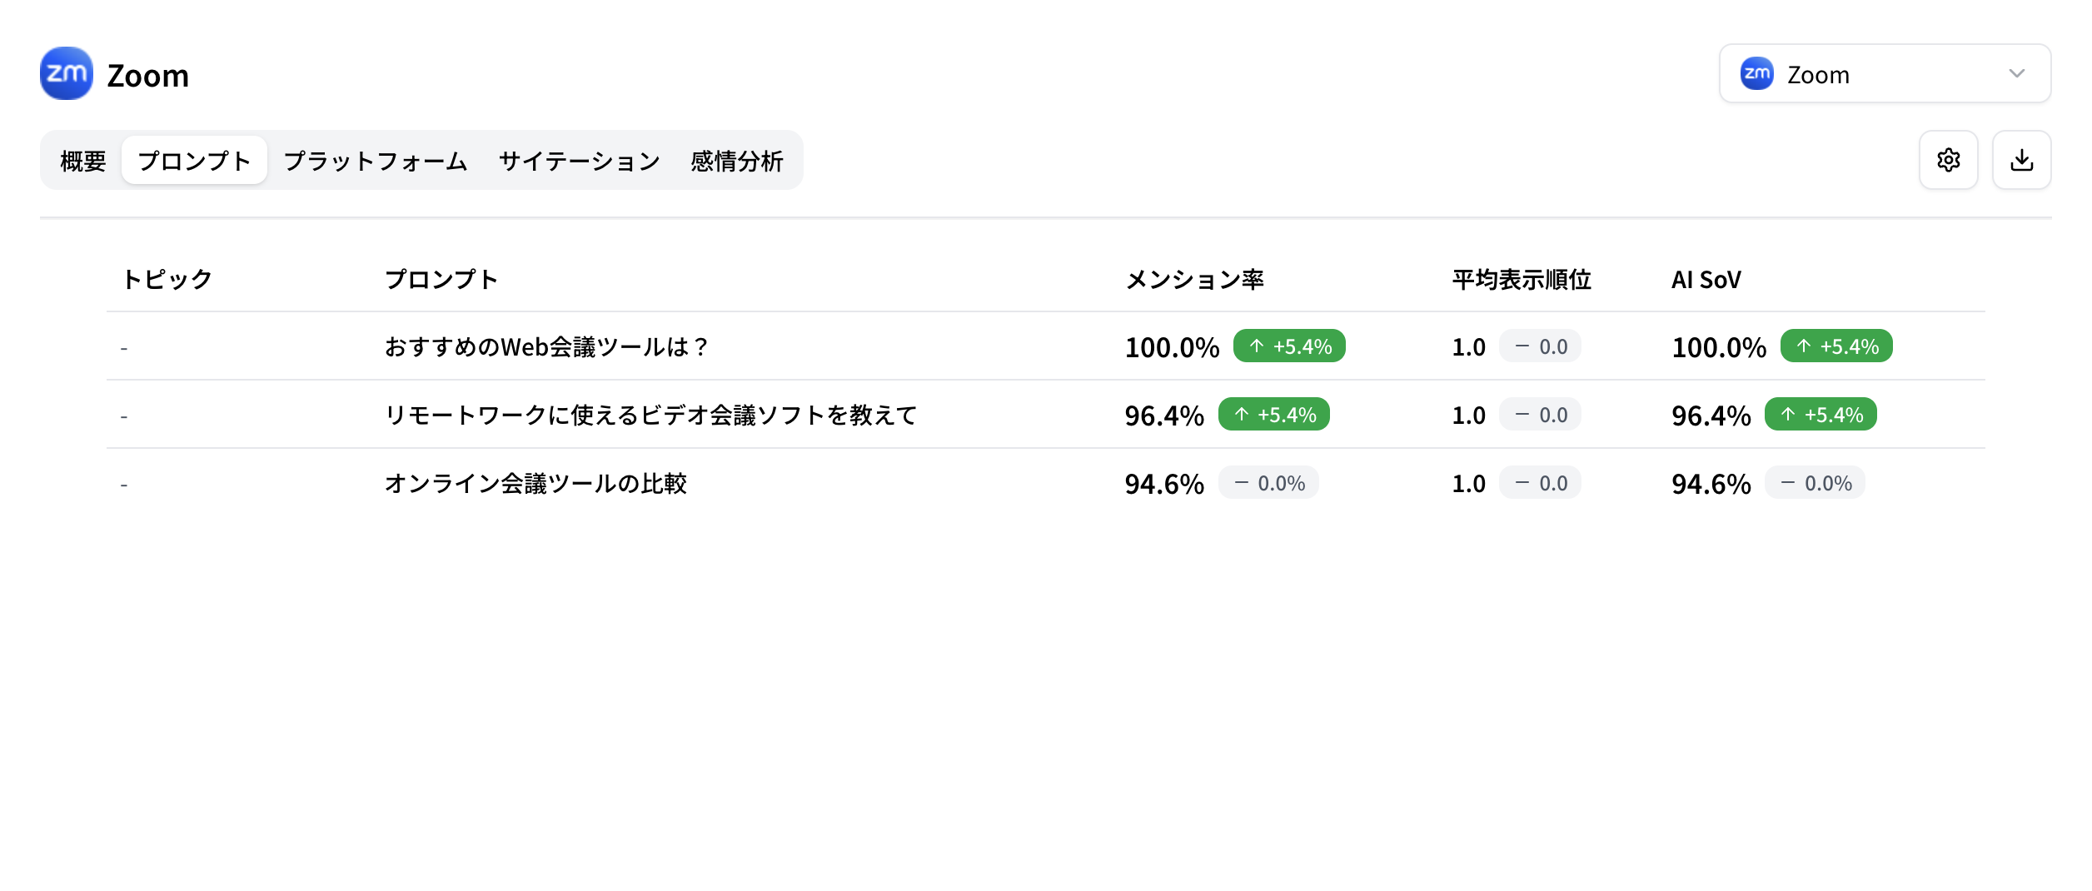Click the 100.0% AI SoV value on first row
Image resolution: width=2092 pixels, height=891 pixels.
coord(1717,346)
